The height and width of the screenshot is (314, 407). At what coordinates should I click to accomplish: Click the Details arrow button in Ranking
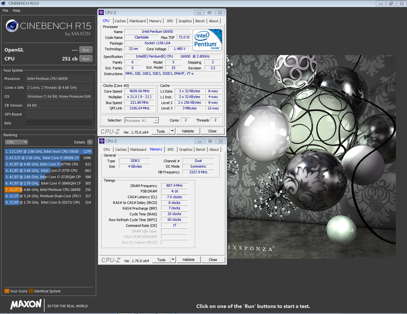coord(90,142)
